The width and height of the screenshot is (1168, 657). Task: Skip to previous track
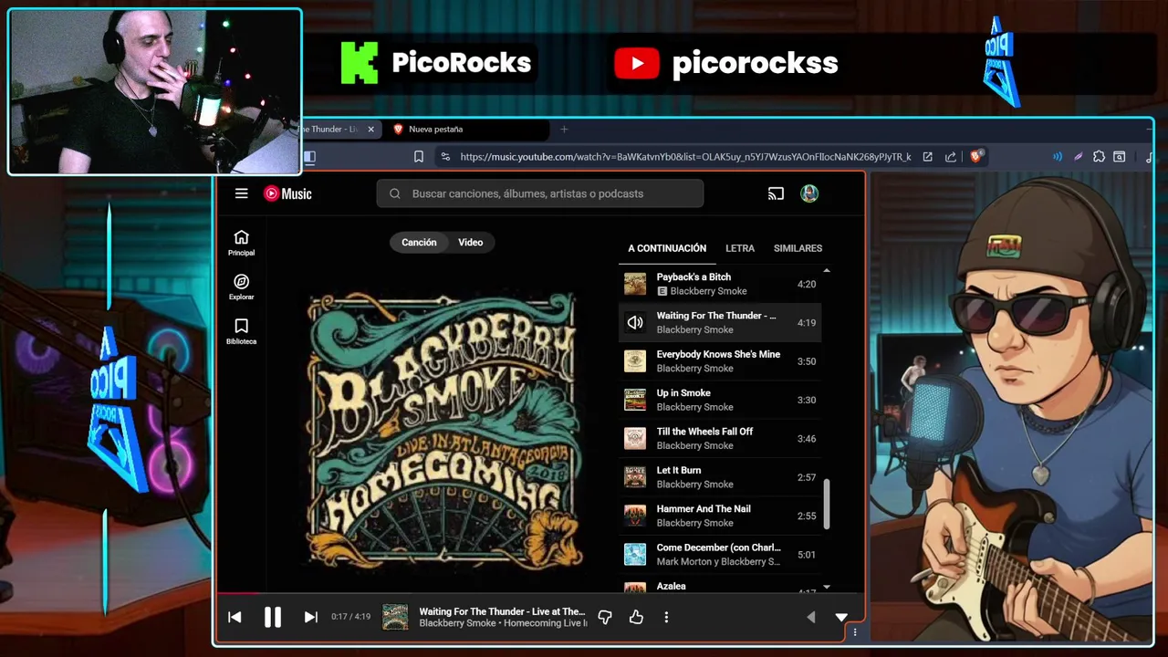(235, 618)
